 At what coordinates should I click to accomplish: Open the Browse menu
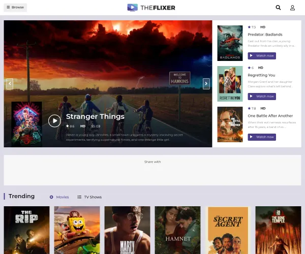coord(15,8)
